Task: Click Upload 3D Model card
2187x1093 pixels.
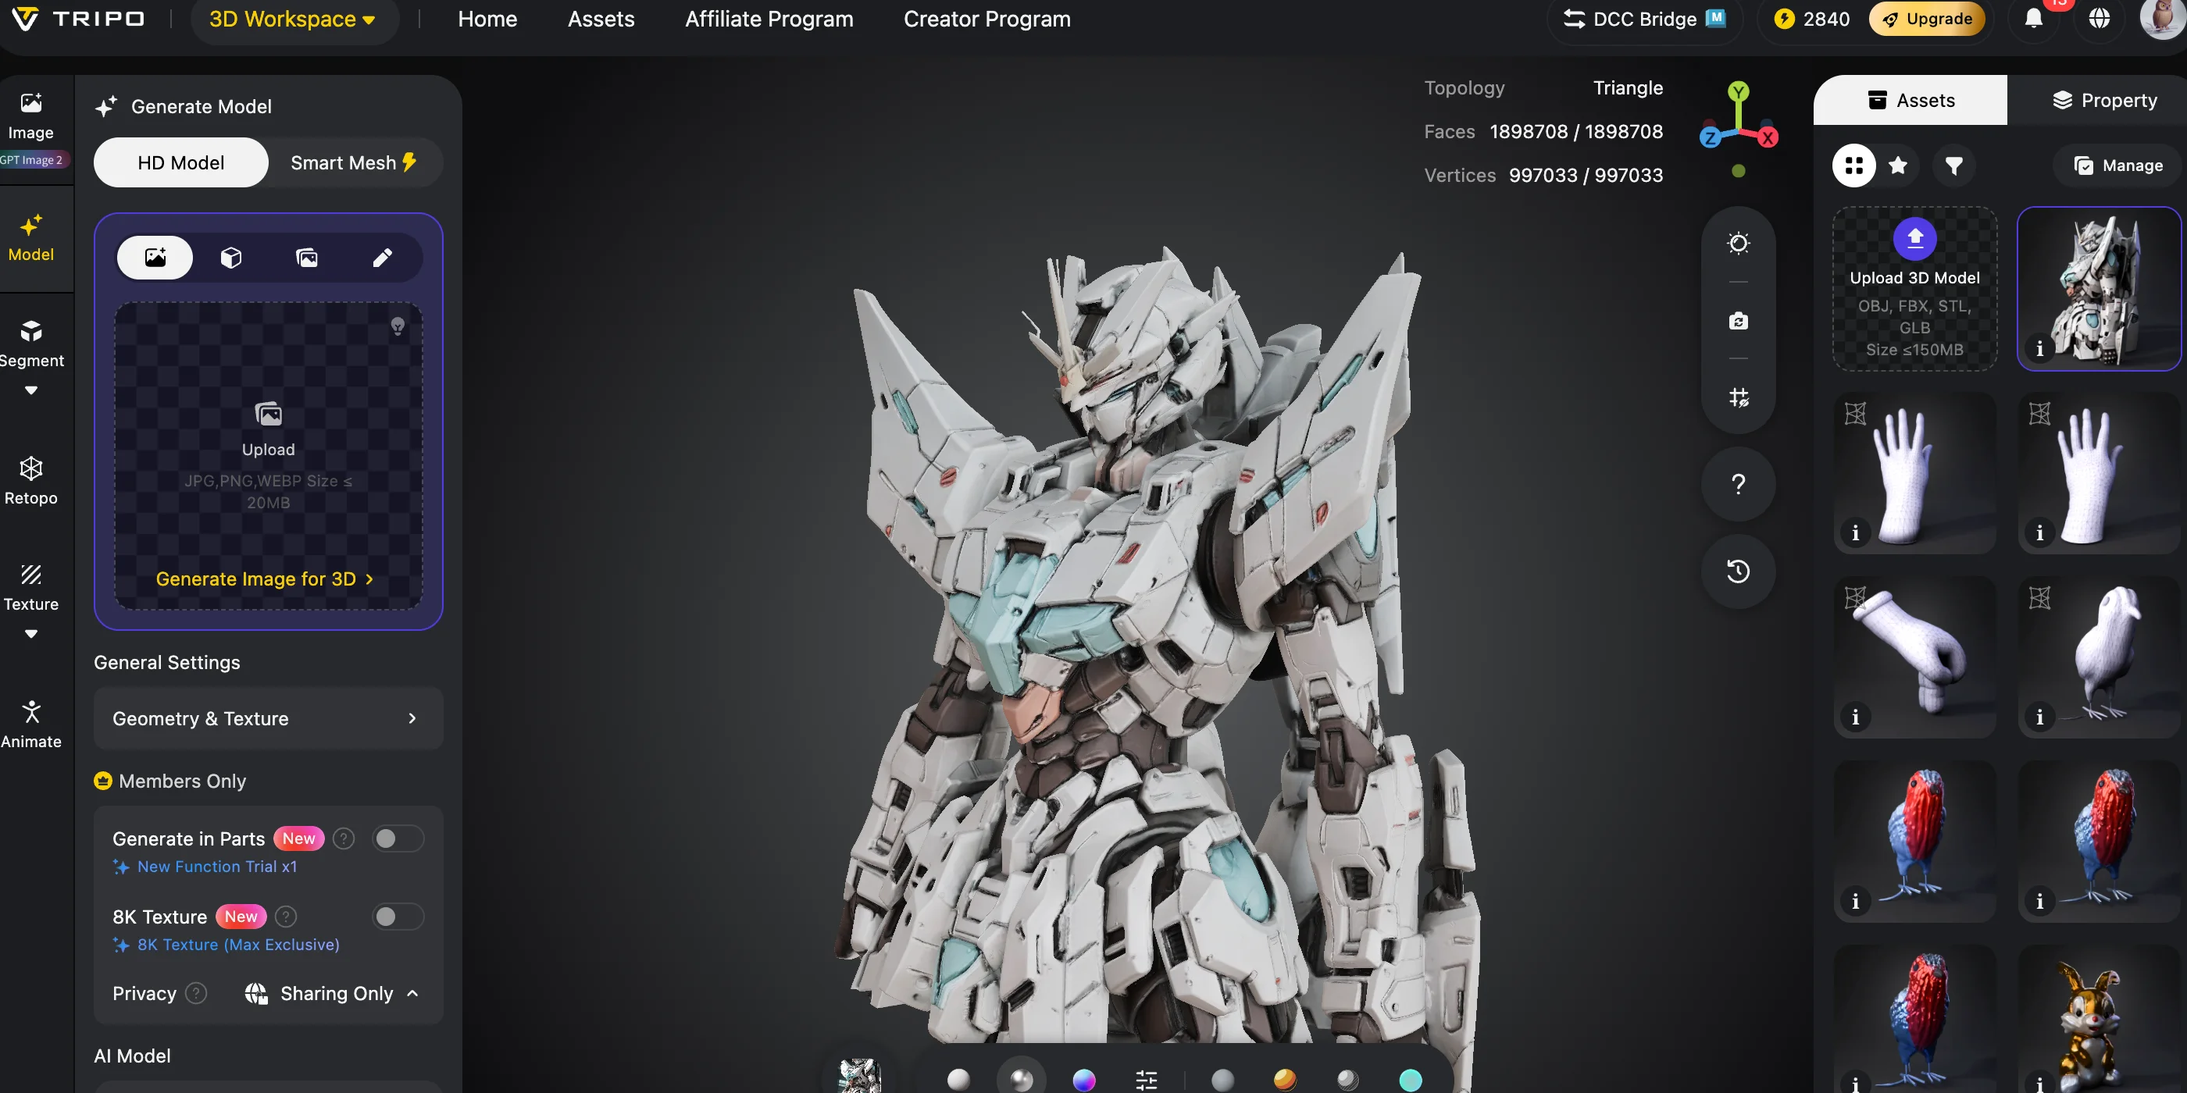Action: (x=1914, y=290)
